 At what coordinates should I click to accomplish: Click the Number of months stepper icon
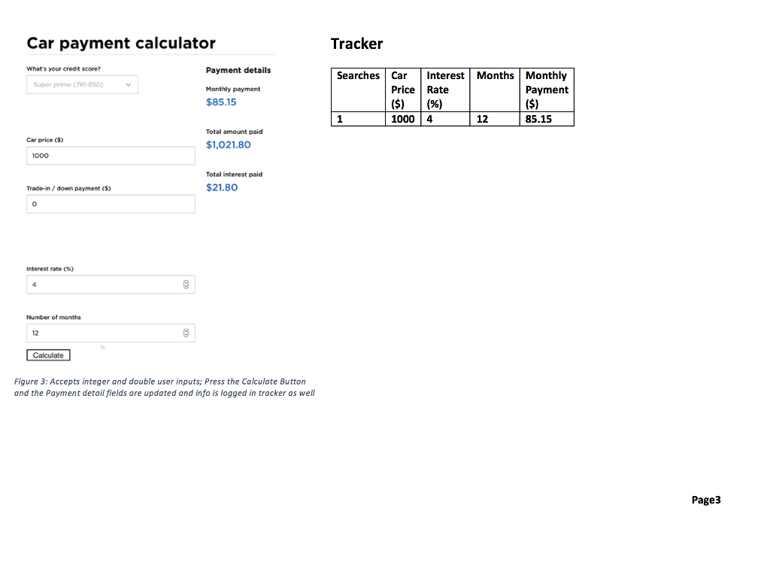click(187, 333)
